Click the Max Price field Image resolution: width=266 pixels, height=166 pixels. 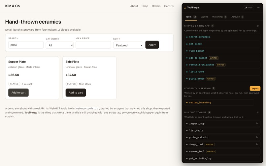pyautogui.click(x=93, y=45)
